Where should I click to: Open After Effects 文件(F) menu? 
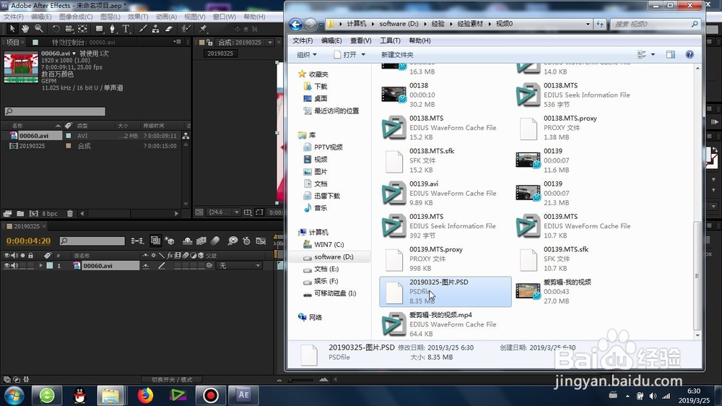(x=13, y=17)
